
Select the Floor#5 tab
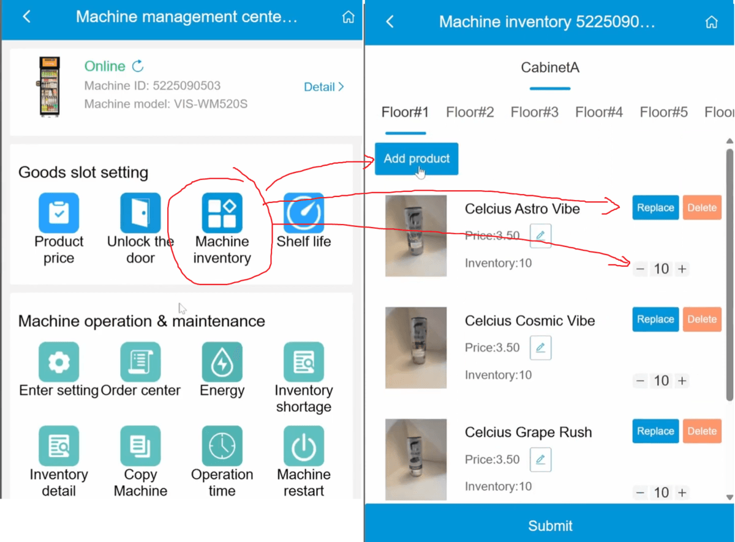[664, 112]
